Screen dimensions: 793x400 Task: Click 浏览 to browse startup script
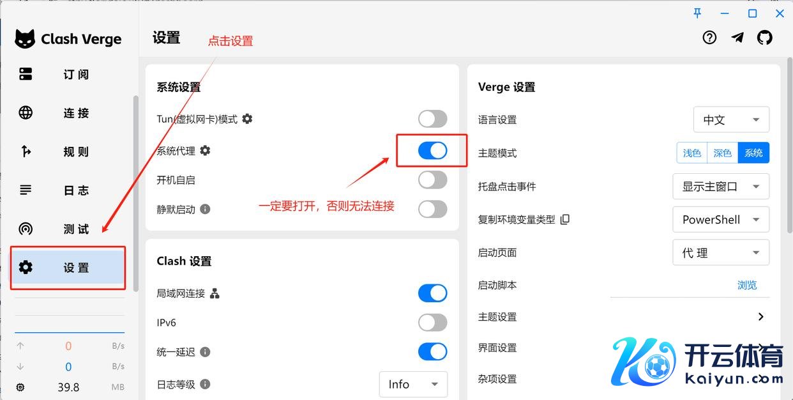coord(747,285)
